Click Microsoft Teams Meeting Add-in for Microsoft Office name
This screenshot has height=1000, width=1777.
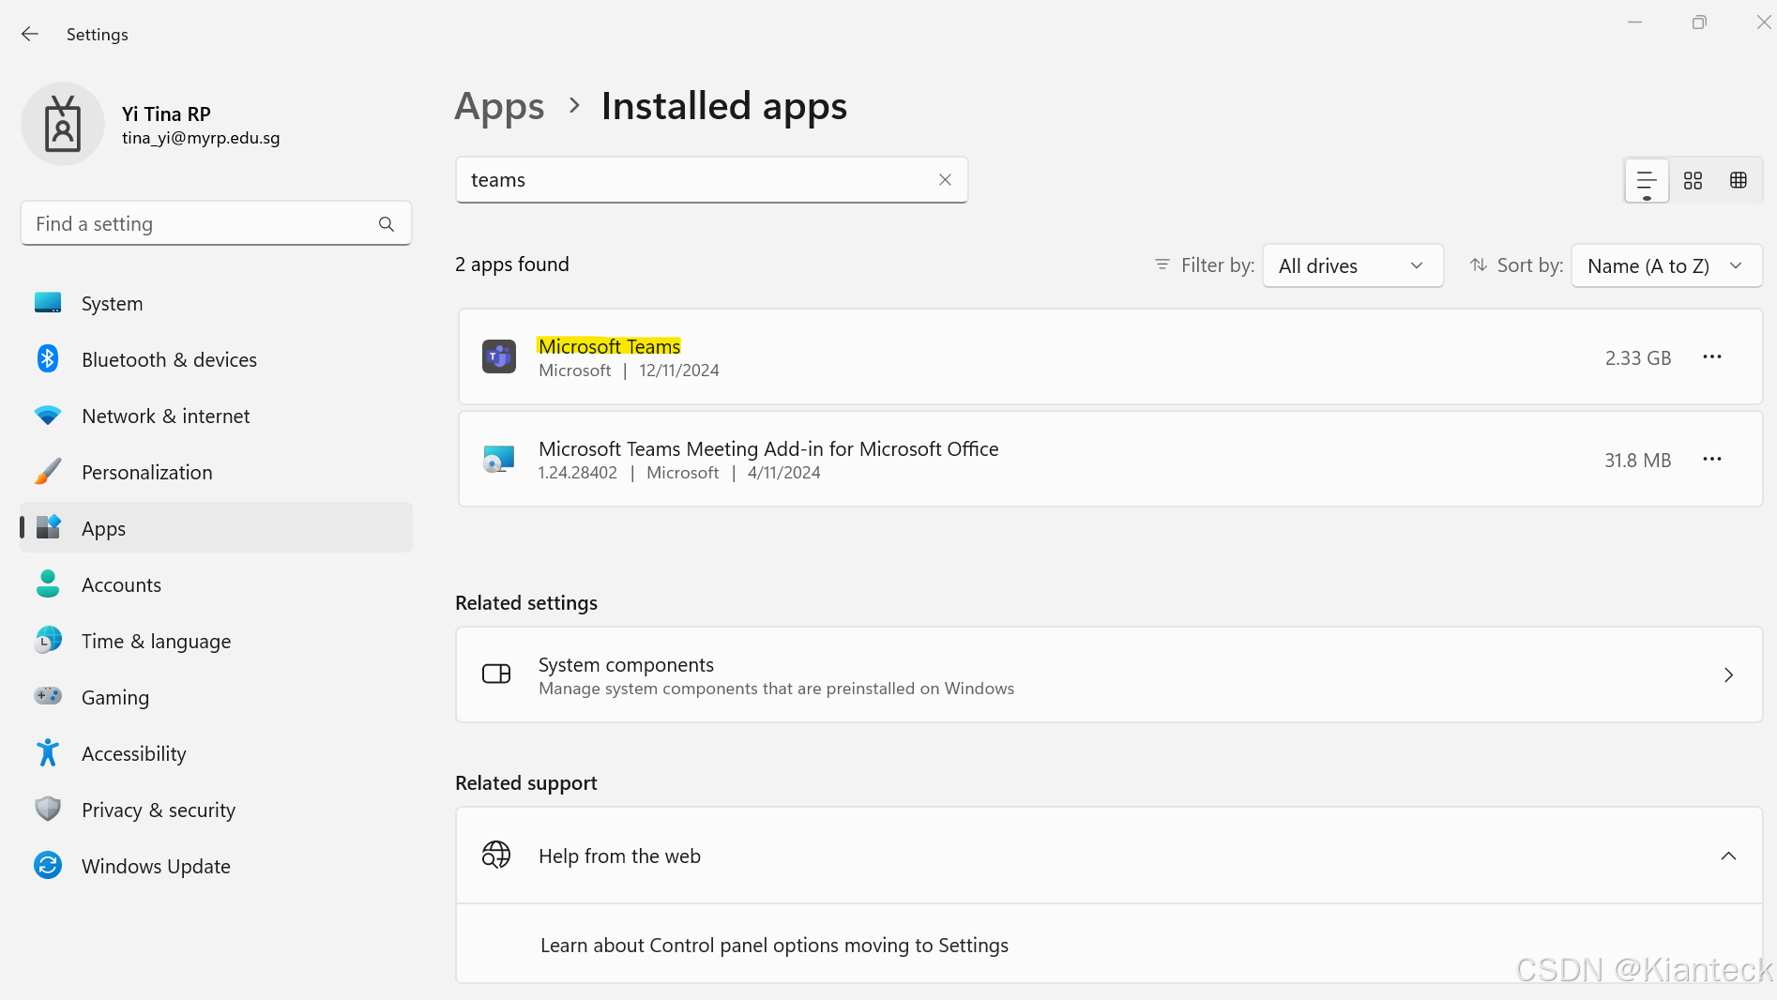click(768, 448)
